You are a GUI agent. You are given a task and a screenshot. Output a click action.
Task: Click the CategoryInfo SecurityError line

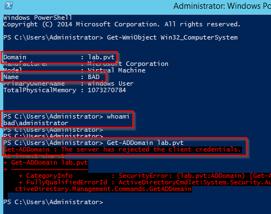coord(145,176)
